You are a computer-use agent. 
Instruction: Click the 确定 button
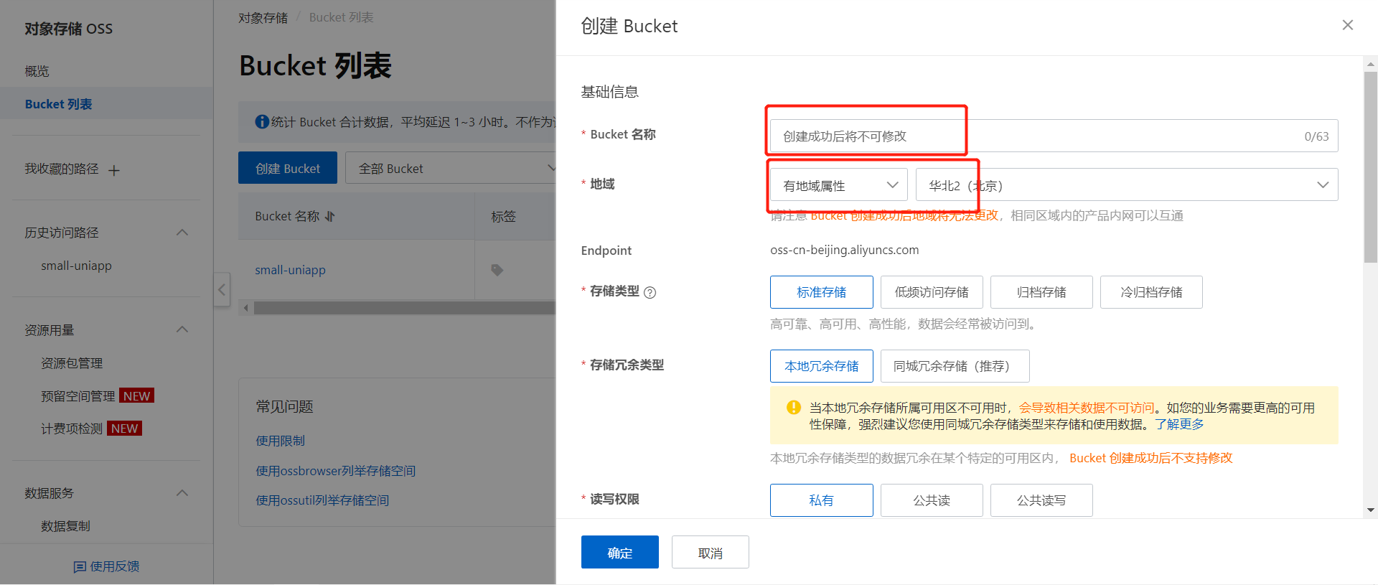coord(619,552)
